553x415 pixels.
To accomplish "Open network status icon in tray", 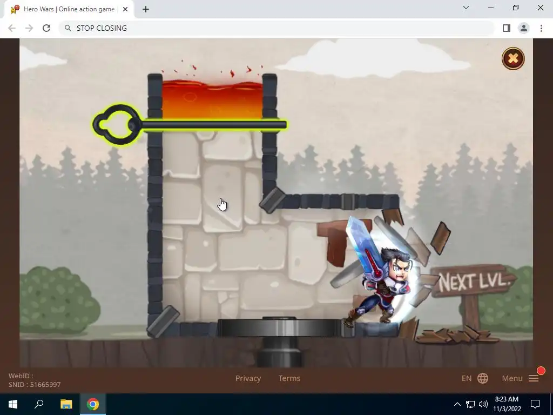I will coord(470,404).
